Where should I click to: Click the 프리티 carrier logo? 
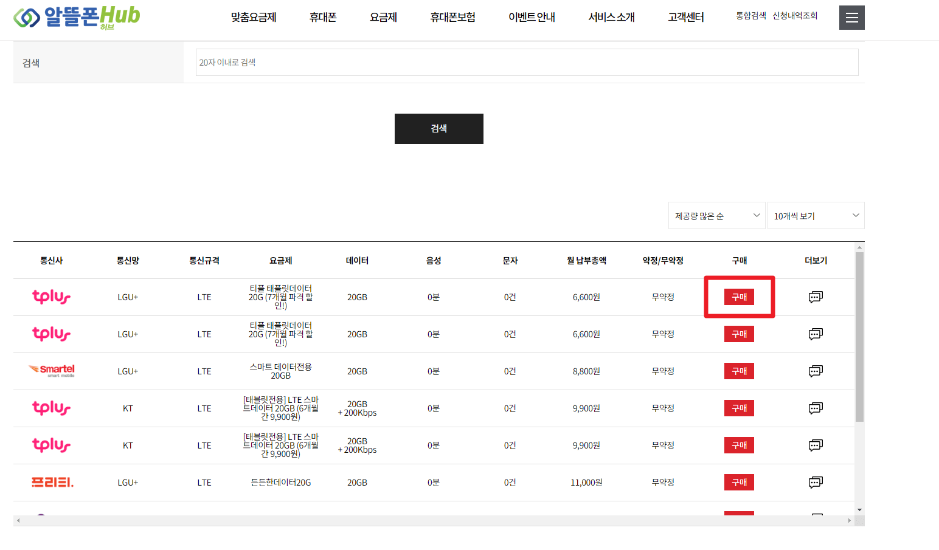[x=52, y=482]
